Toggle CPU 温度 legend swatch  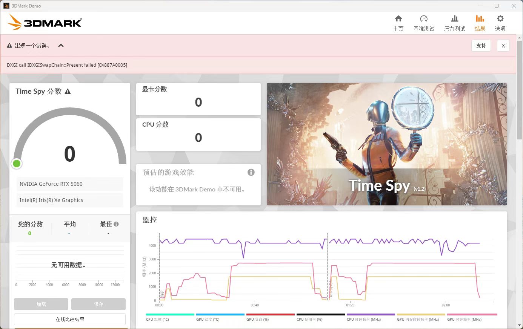tap(170, 314)
